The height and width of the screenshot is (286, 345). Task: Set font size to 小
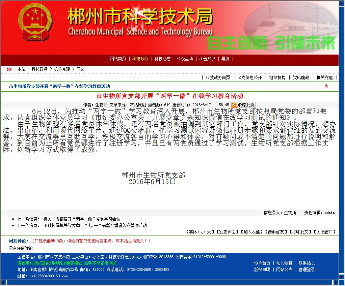203,232
